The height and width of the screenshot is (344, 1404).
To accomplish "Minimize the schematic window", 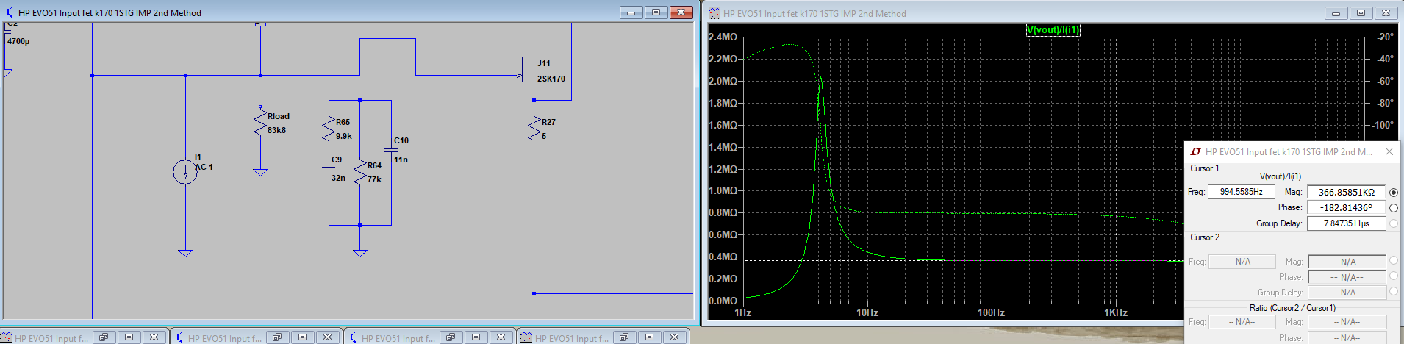I will [x=631, y=12].
